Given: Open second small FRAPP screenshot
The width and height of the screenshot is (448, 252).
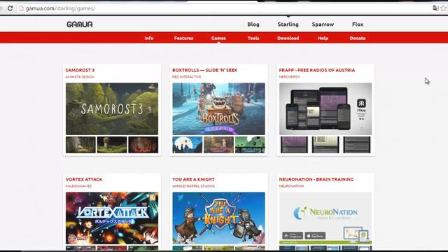Looking at the screenshot, I should (325, 145).
